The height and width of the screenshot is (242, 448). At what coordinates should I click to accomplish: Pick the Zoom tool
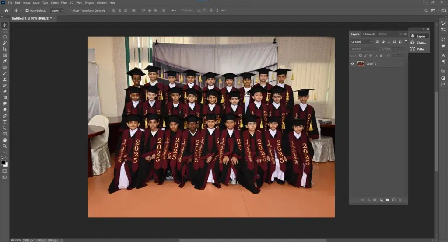tap(5, 146)
